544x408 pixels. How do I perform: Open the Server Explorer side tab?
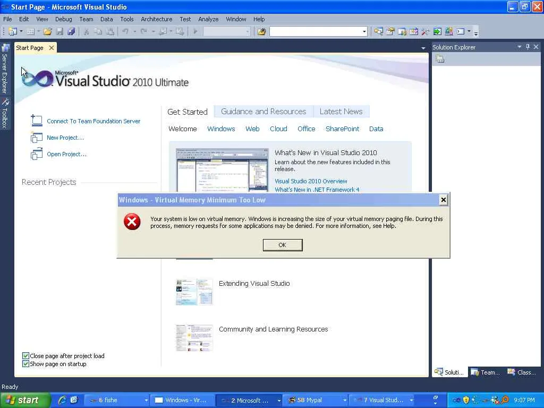tap(5, 69)
